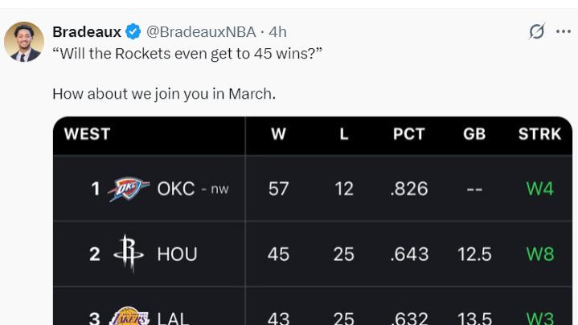
Task: Click the Bradeaux display name
Action: click(x=87, y=31)
